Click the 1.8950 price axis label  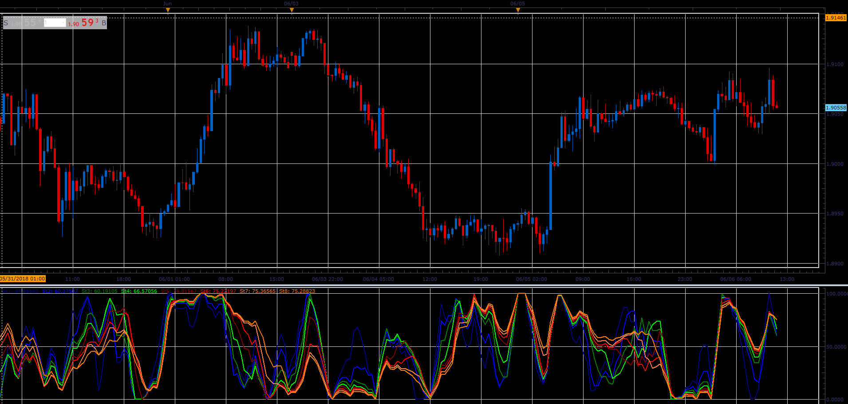click(835, 214)
